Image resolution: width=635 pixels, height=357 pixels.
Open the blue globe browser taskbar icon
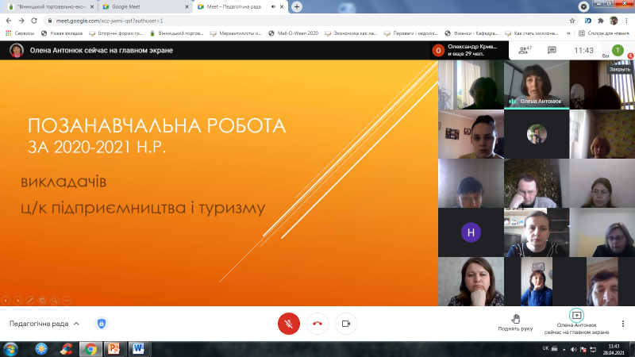[x=41, y=349]
